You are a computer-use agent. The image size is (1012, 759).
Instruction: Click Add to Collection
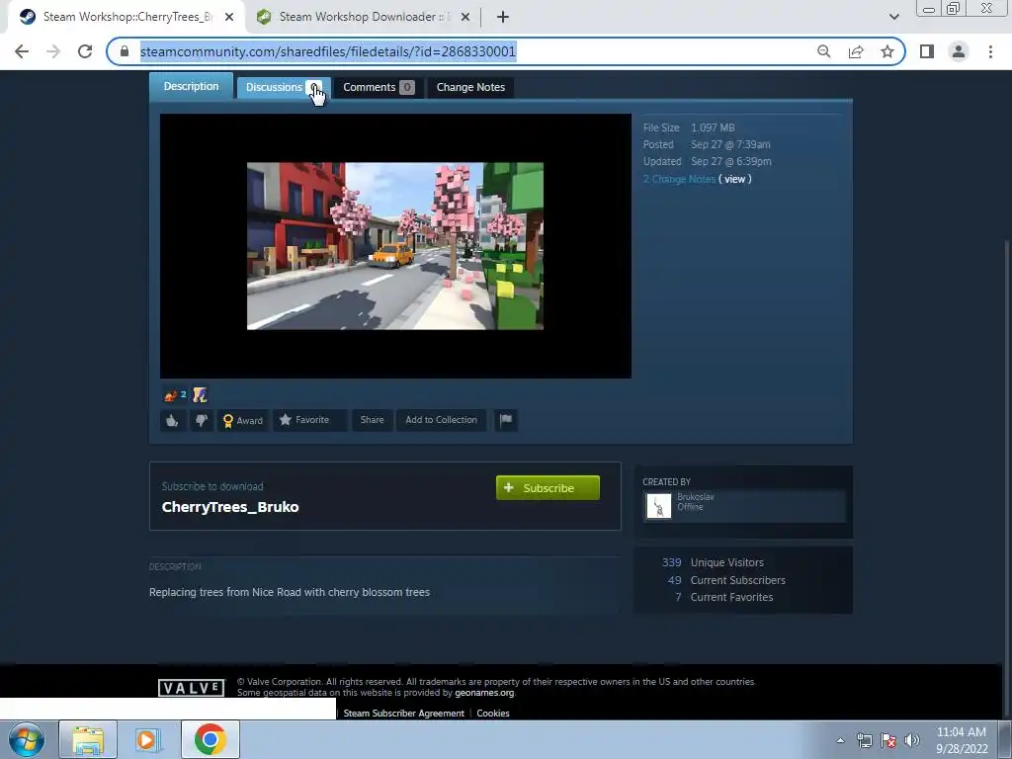click(x=441, y=420)
